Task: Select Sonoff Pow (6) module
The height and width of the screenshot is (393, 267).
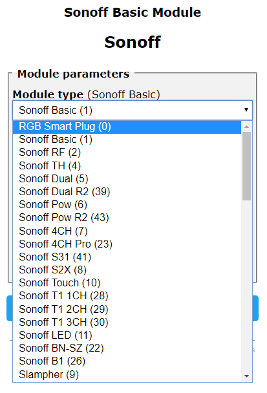Action: [x=127, y=205]
